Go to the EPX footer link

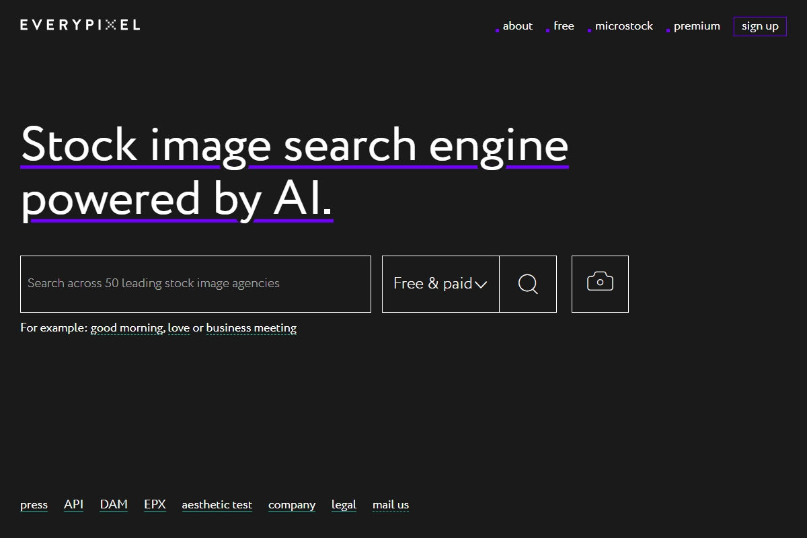tap(155, 504)
